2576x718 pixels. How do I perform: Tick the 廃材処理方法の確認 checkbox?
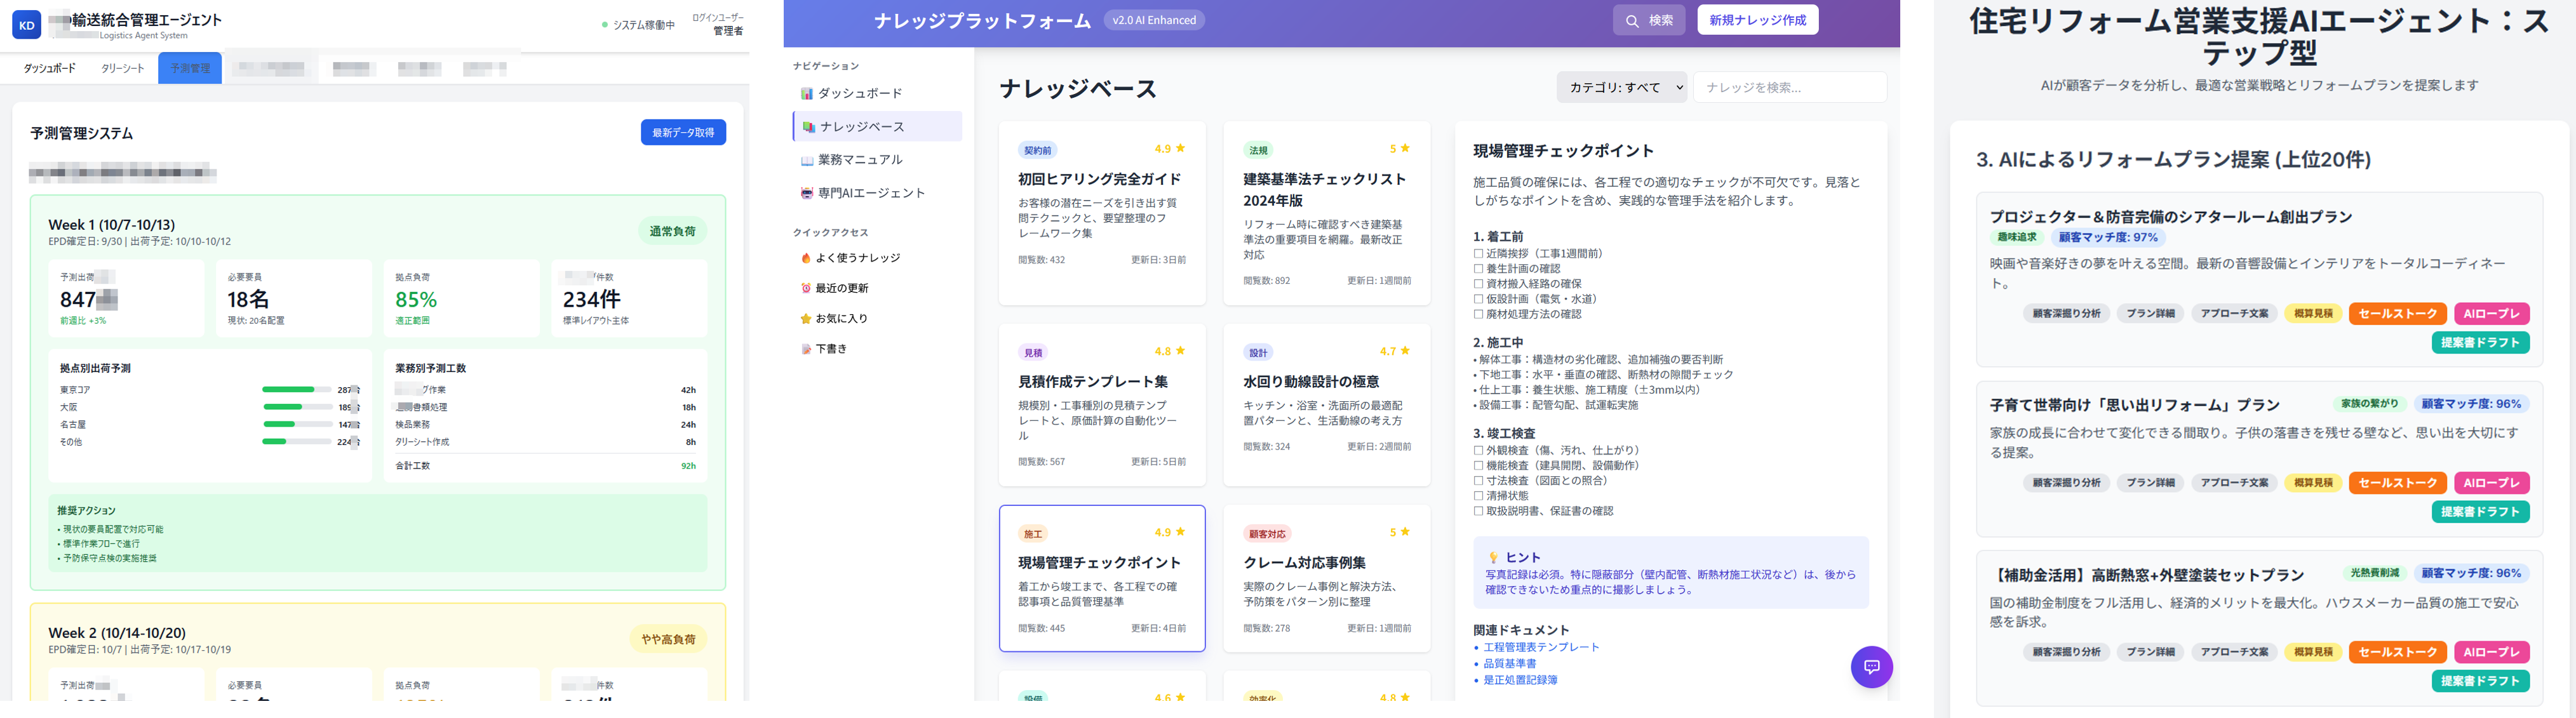[1478, 314]
